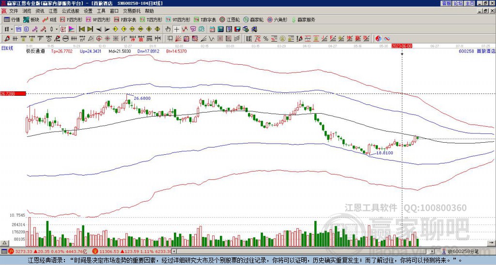The width and height of the screenshot is (496, 265).
Task: Select the hand pan tool
Action: (x=168, y=29)
